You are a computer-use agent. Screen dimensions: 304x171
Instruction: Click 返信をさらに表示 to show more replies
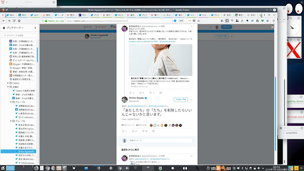point(130,150)
